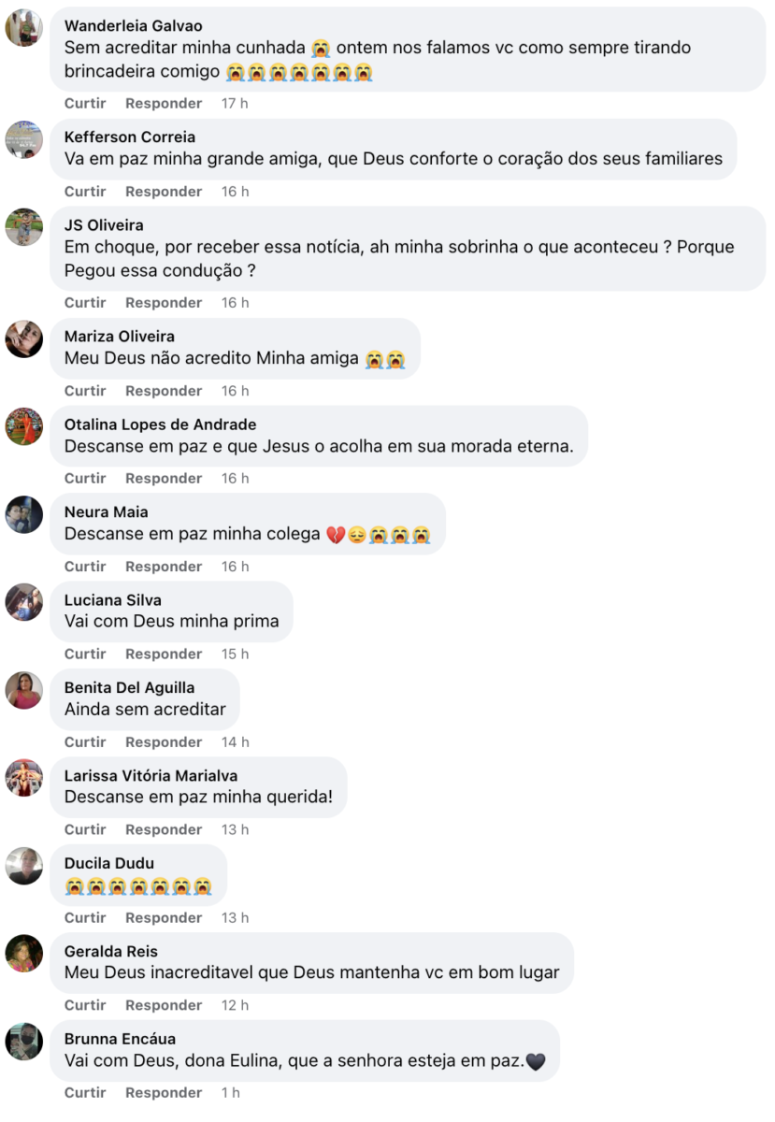Click the 1 h timestamp on Brunna's comment
The height and width of the screenshot is (1122, 775).
230,1092
